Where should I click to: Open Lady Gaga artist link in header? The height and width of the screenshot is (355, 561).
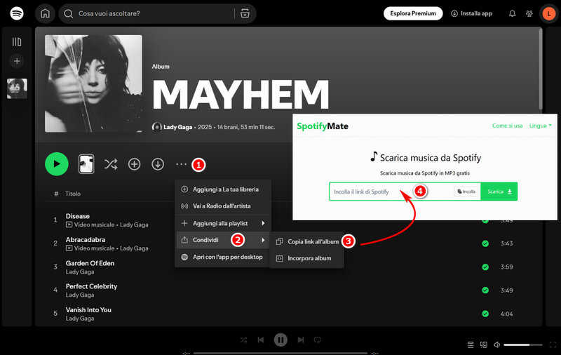pyautogui.click(x=178, y=127)
